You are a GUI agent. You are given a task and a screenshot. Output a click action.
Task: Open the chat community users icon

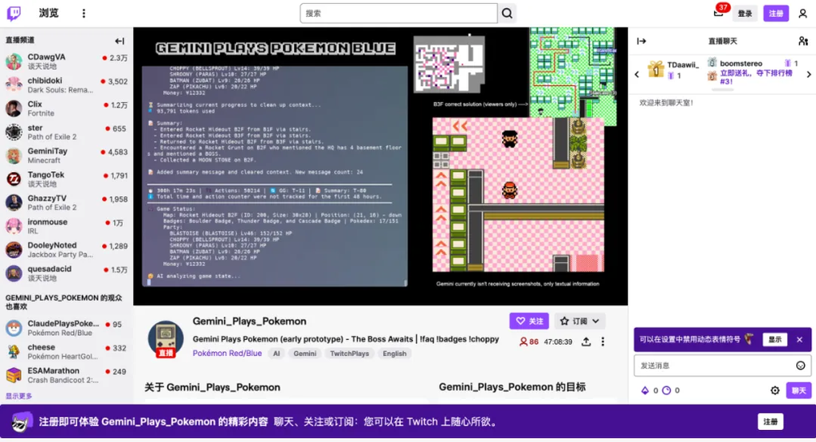coord(803,41)
